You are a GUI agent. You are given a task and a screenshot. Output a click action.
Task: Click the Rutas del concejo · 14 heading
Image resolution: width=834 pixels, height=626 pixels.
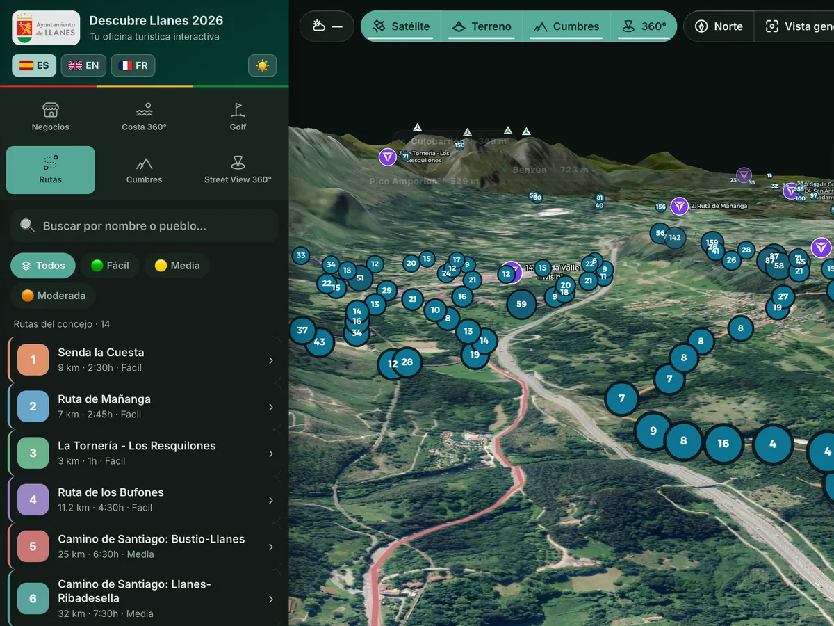pyautogui.click(x=62, y=324)
